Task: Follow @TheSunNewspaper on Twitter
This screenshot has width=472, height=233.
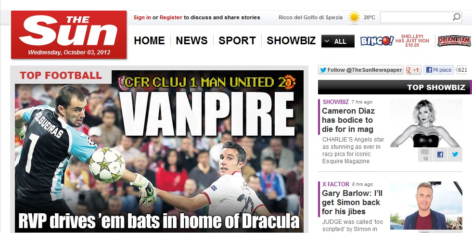Action: (x=361, y=70)
